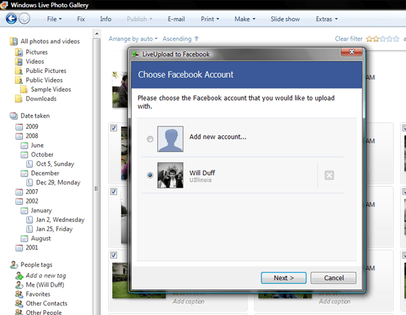Open the Arrange by auto dropdown
The width and height of the screenshot is (406, 315).
(133, 39)
